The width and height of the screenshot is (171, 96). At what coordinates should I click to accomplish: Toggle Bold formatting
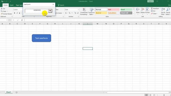pyautogui.click(x=14, y=13)
